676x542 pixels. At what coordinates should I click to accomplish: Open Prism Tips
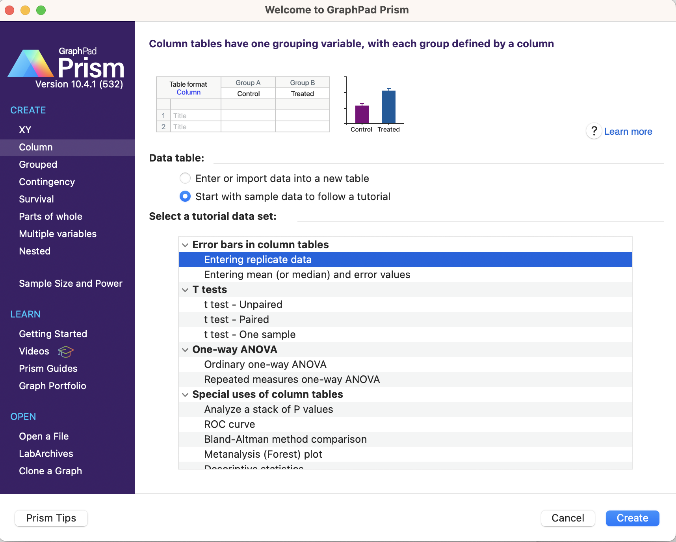pyautogui.click(x=51, y=518)
